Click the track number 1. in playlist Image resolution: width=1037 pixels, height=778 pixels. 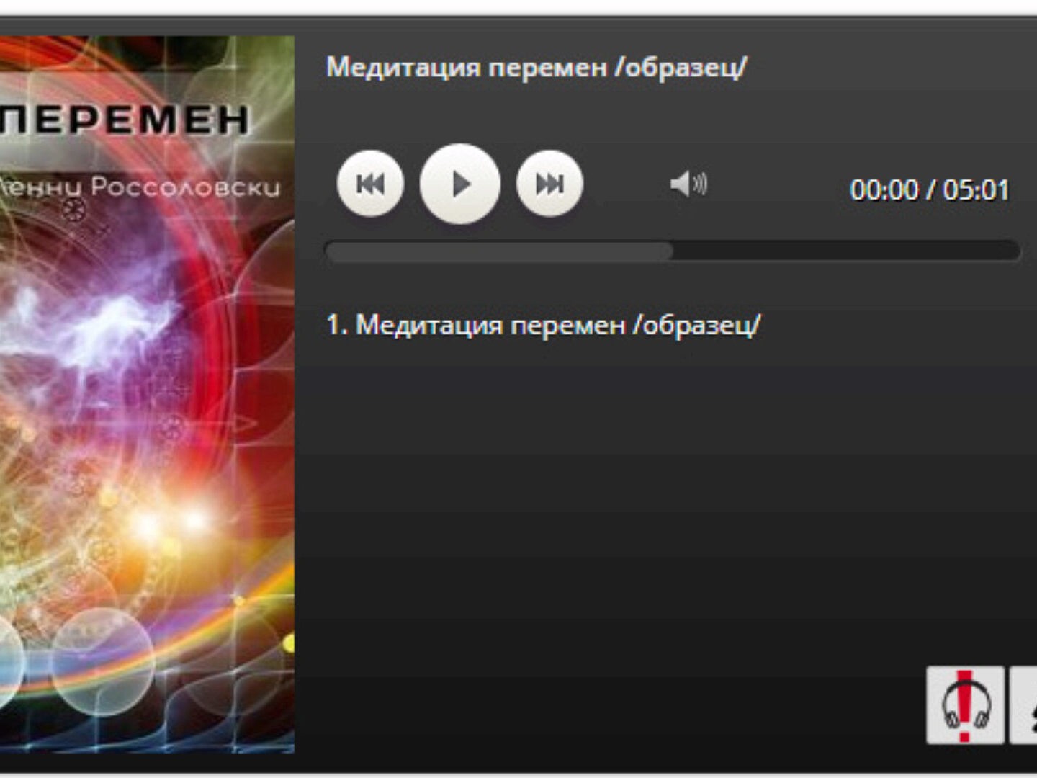(x=336, y=325)
